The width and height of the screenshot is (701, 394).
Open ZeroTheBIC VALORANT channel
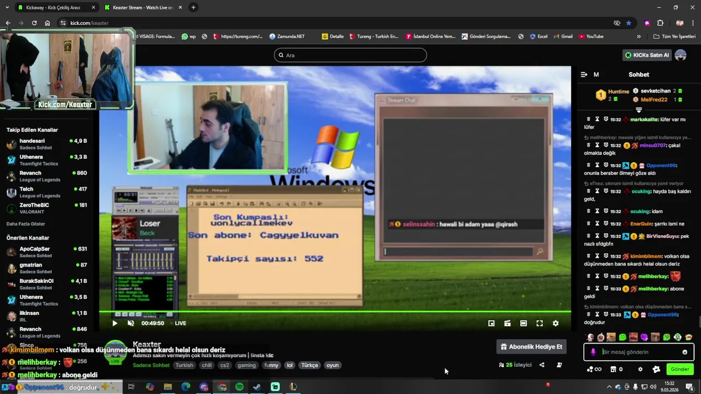pos(47,208)
